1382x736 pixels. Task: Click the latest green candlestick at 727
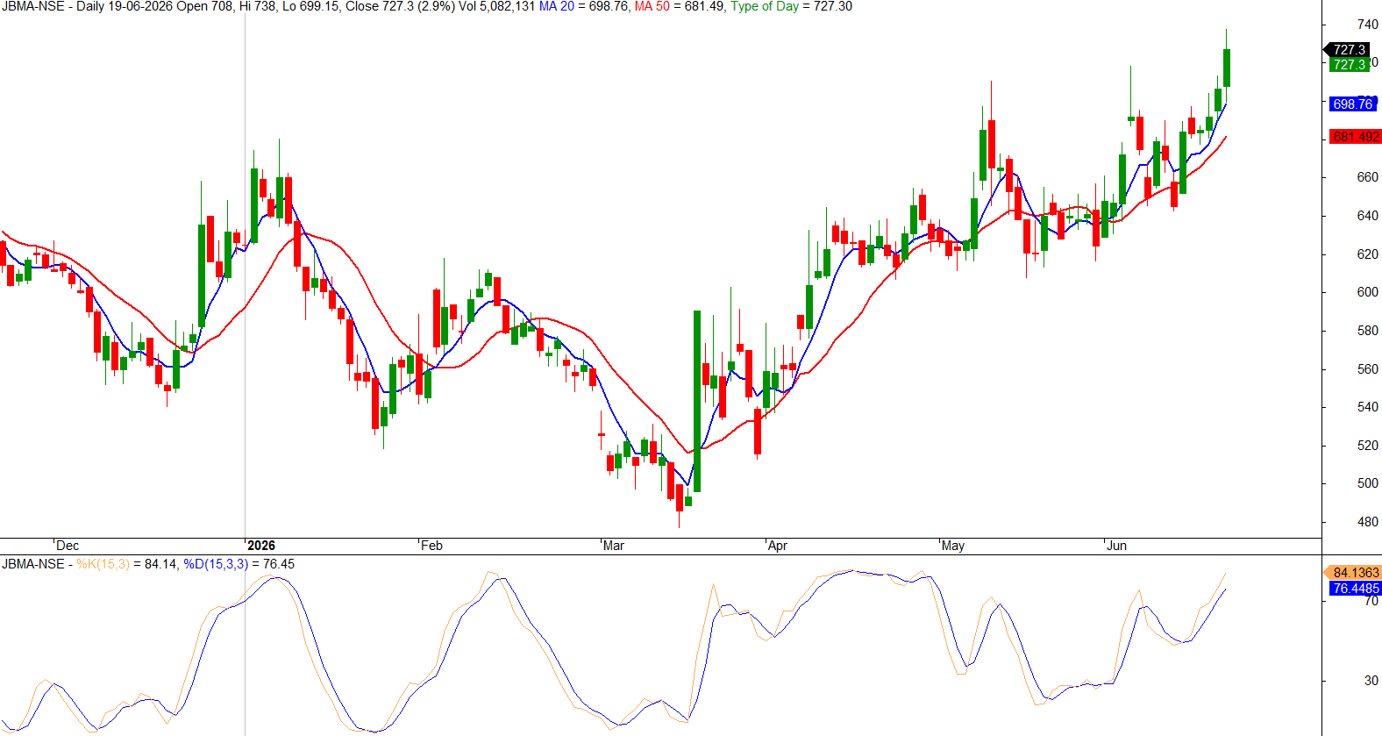[x=1227, y=68]
